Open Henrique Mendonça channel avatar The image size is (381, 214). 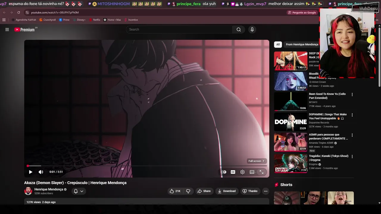click(x=28, y=191)
